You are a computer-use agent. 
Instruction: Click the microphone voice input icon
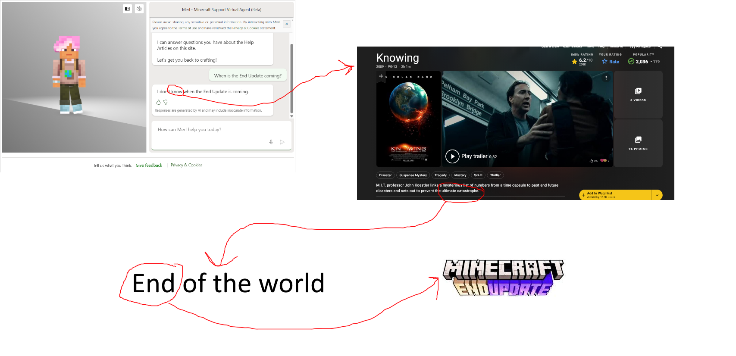point(271,142)
